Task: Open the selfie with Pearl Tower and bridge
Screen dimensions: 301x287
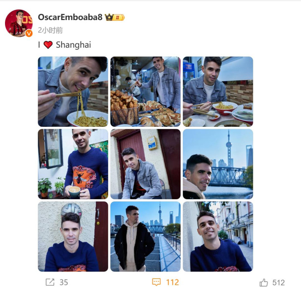Action: (218, 164)
